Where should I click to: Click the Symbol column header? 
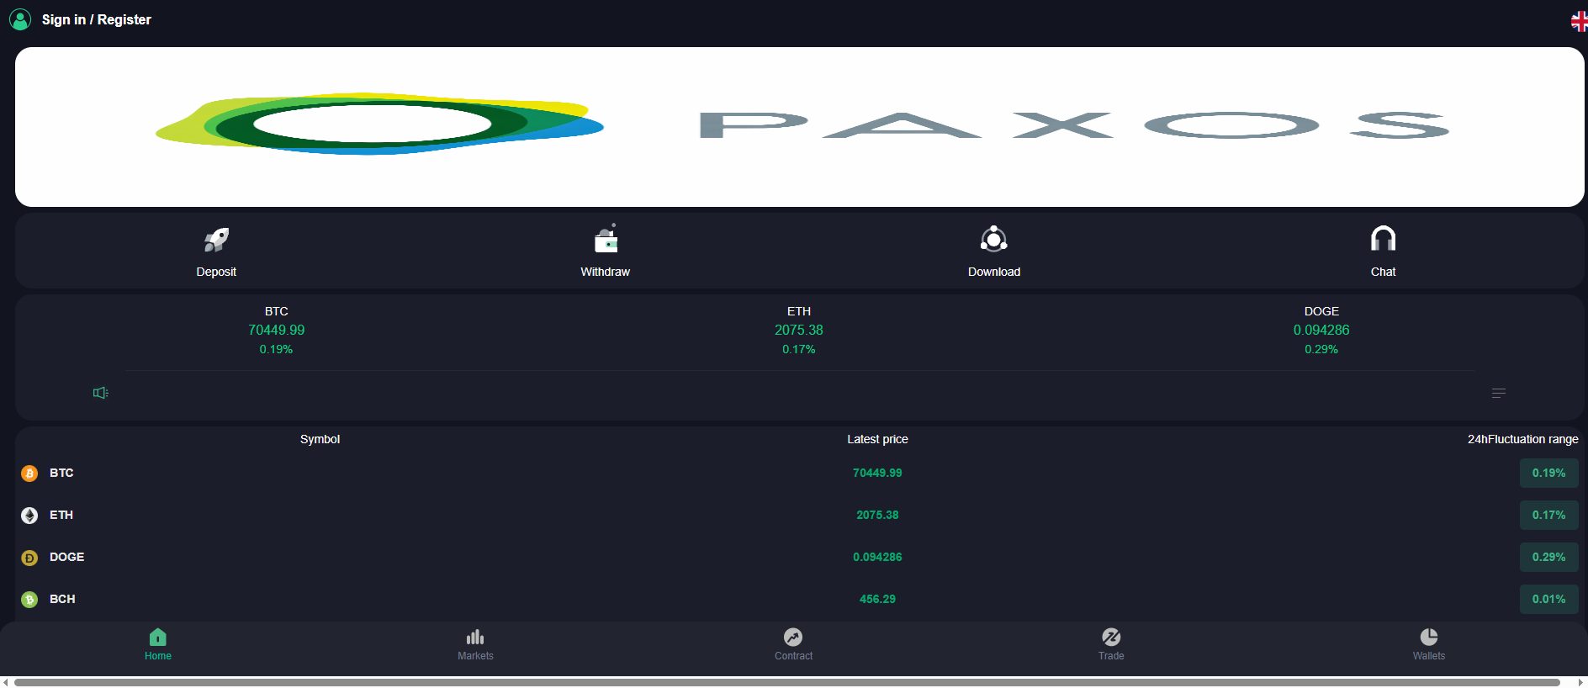[320, 439]
